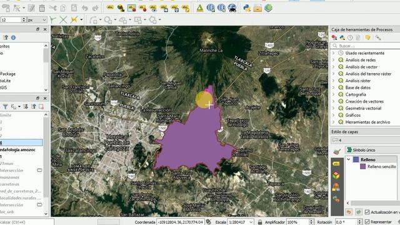Collapse the Relleno symbol tree
Viewport: 400px width, 225px height.
coord(349,159)
